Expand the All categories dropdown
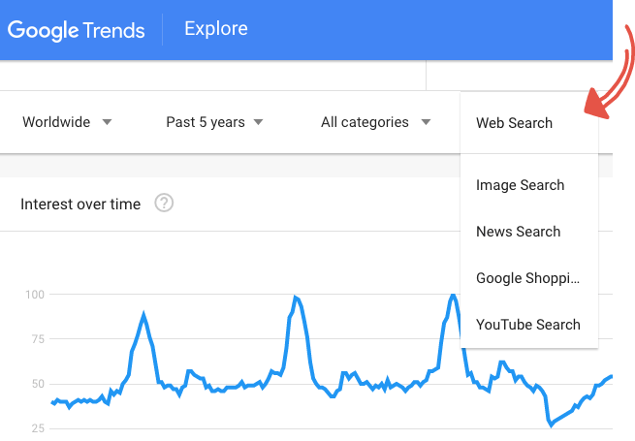635x441 pixels. [376, 122]
